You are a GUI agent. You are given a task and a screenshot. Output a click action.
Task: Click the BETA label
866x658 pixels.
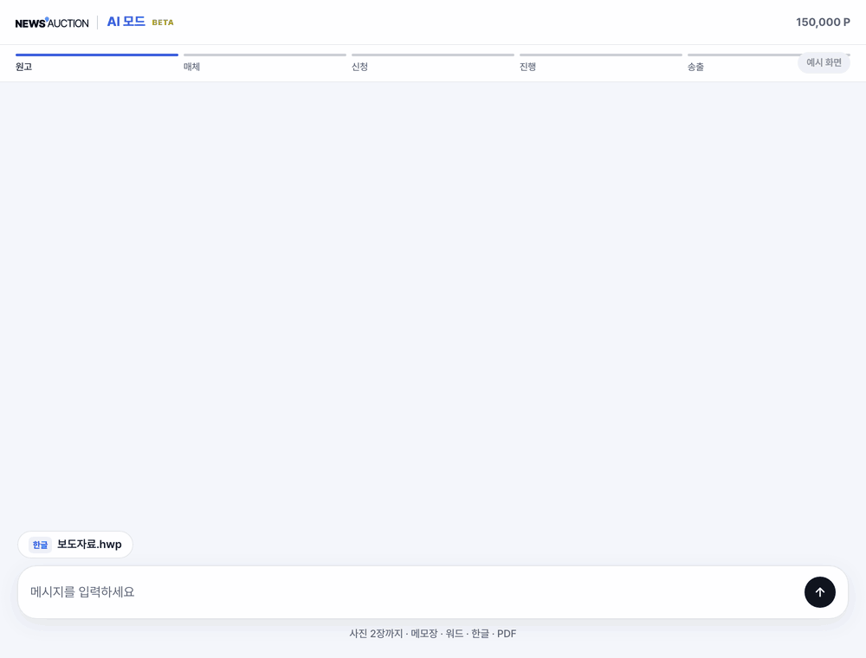click(163, 23)
